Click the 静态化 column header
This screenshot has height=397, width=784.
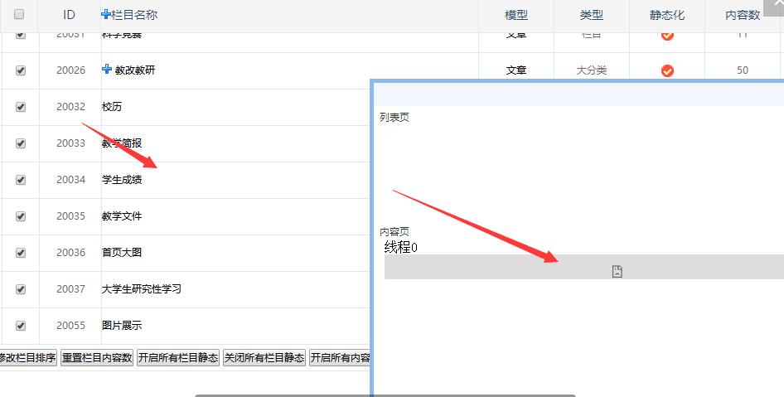pos(667,15)
